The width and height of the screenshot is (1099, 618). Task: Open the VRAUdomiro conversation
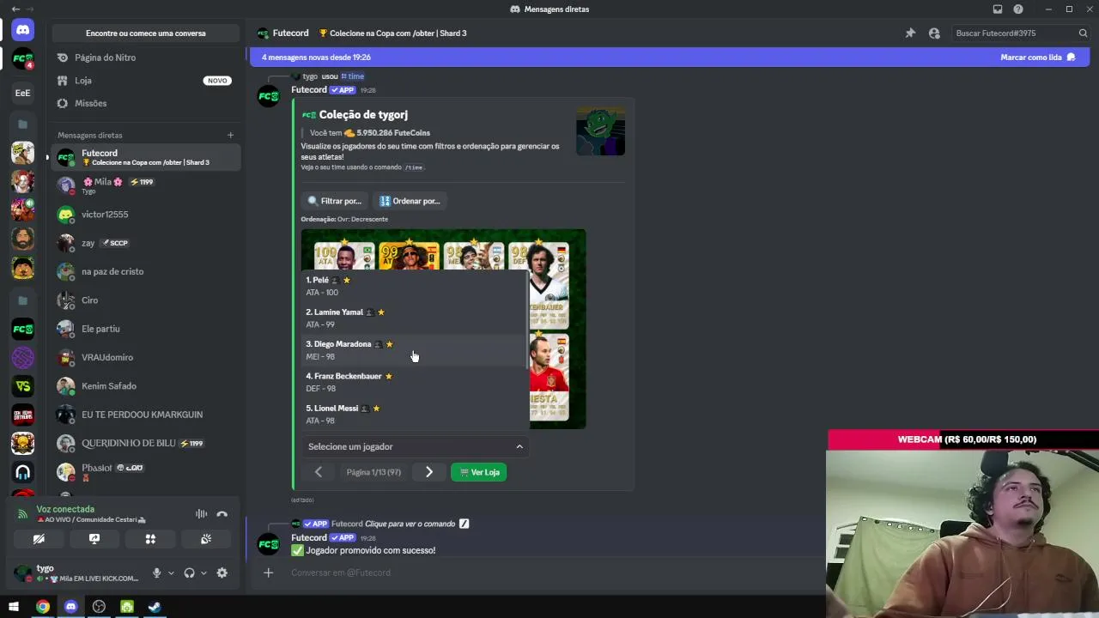pos(146,357)
